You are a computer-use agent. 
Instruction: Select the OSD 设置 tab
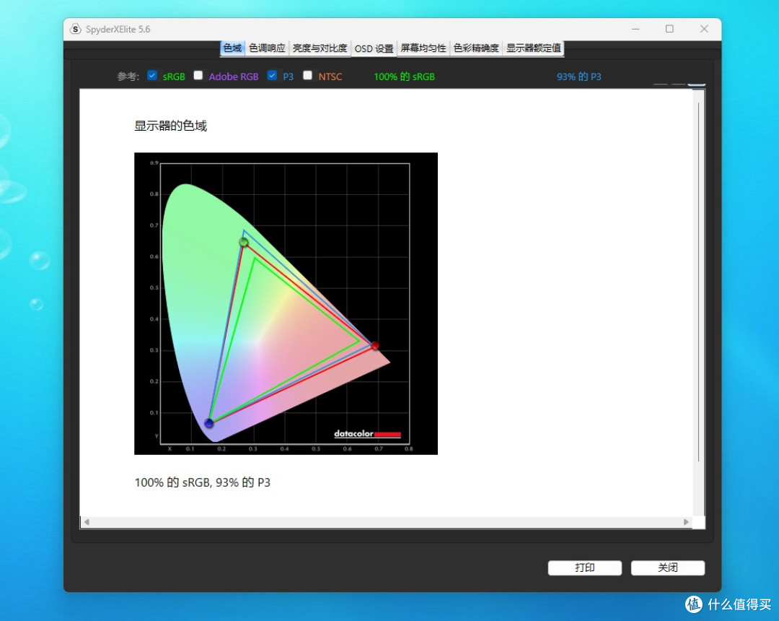click(x=374, y=48)
